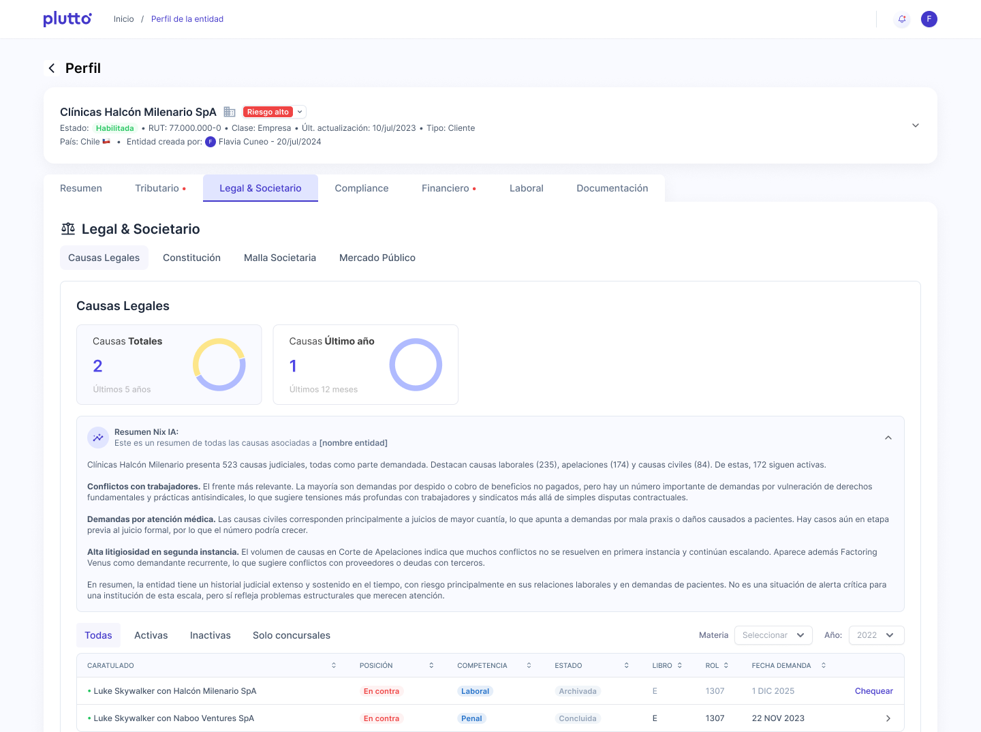The width and height of the screenshot is (981, 732).
Task: Expand the entity profile card
Action: pos(916,125)
